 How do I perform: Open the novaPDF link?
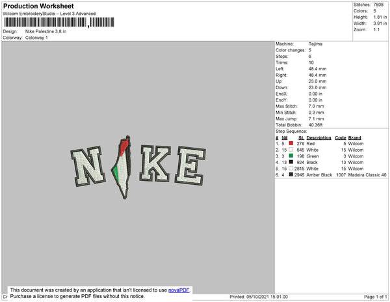tap(179, 290)
